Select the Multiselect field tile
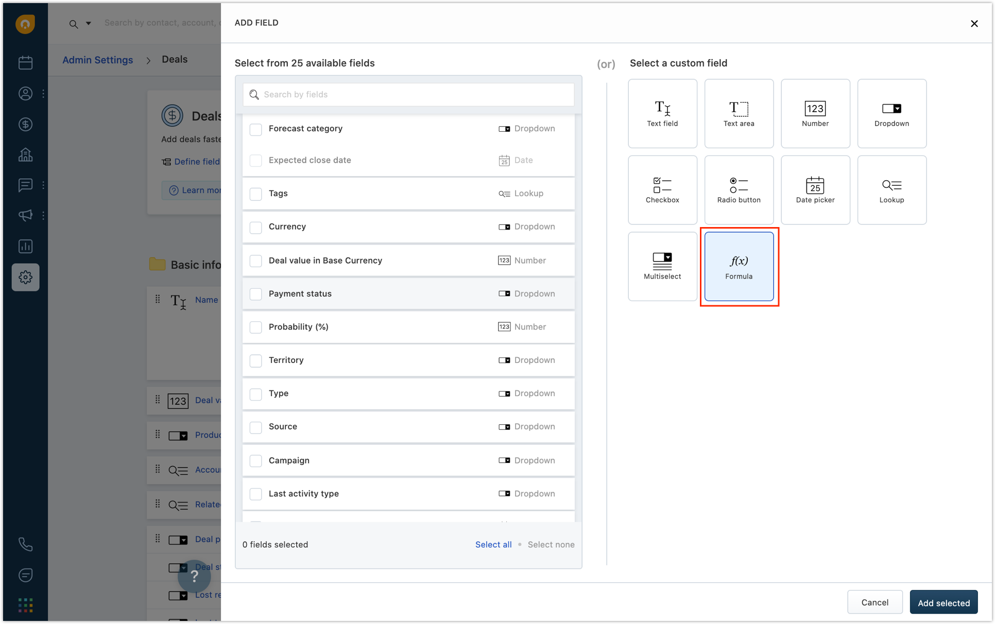This screenshot has height=624, width=995. (x=662, y=266)
